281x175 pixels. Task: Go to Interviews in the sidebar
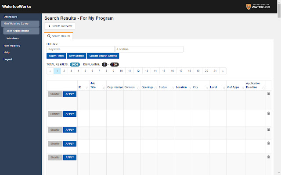[x=13, y=38]
